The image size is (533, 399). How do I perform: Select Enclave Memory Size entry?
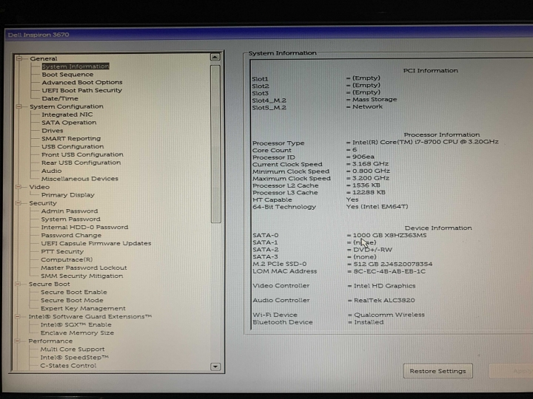77,332
